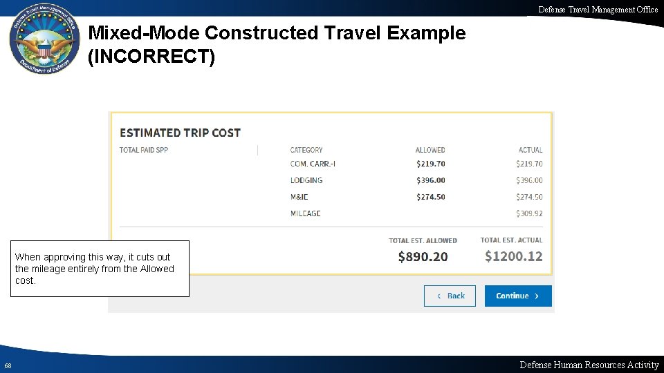This screenshot has width=664, height=373.
Task: Select the COM. CARR.-I category row
Action: 313,164
